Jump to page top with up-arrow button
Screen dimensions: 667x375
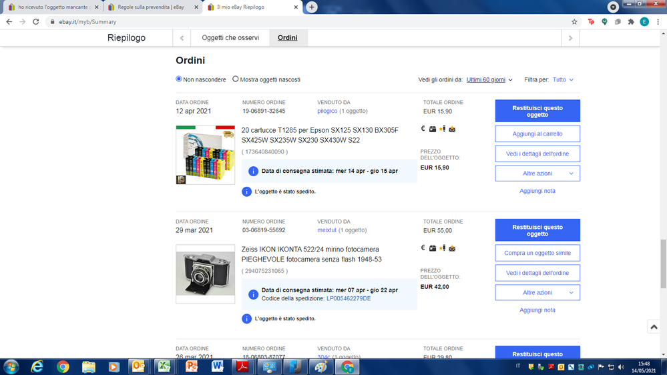[x=654, y=327]
